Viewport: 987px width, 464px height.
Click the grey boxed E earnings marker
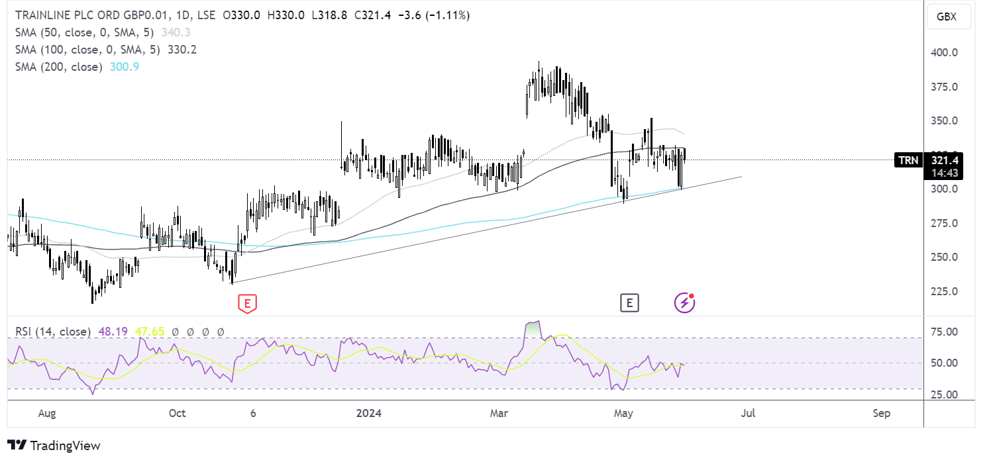[629, 303]
